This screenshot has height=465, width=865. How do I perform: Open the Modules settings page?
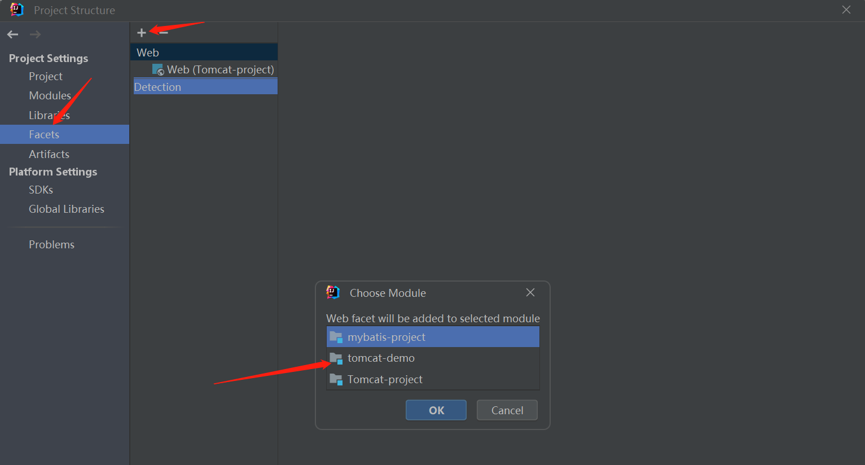[x=50, y=95]
